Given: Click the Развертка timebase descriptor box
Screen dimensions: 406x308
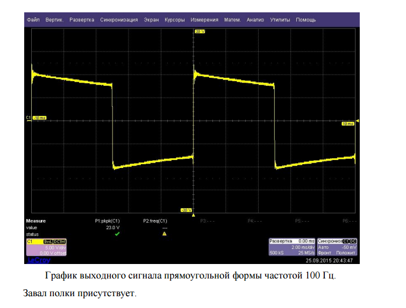Looking at the screenshot, I should click(x=291, y=247).
